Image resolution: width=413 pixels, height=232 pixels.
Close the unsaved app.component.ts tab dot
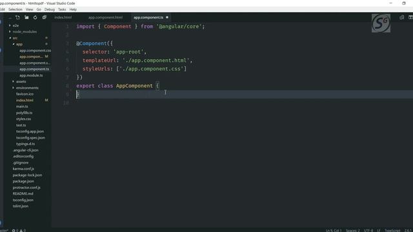167,17
